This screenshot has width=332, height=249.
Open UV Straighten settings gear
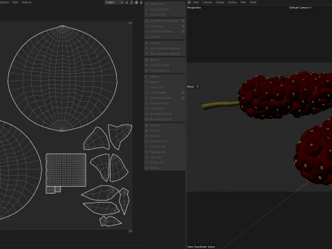tap(183, 93)
